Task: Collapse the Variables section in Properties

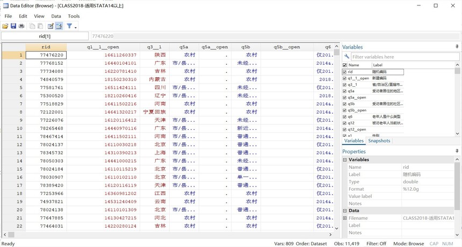Action: pos(345,160)
